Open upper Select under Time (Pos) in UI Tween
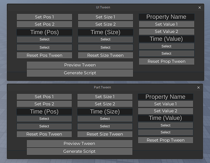Image resolution: width=210 pixels, height=163 pixels. [x=45, y=40]
